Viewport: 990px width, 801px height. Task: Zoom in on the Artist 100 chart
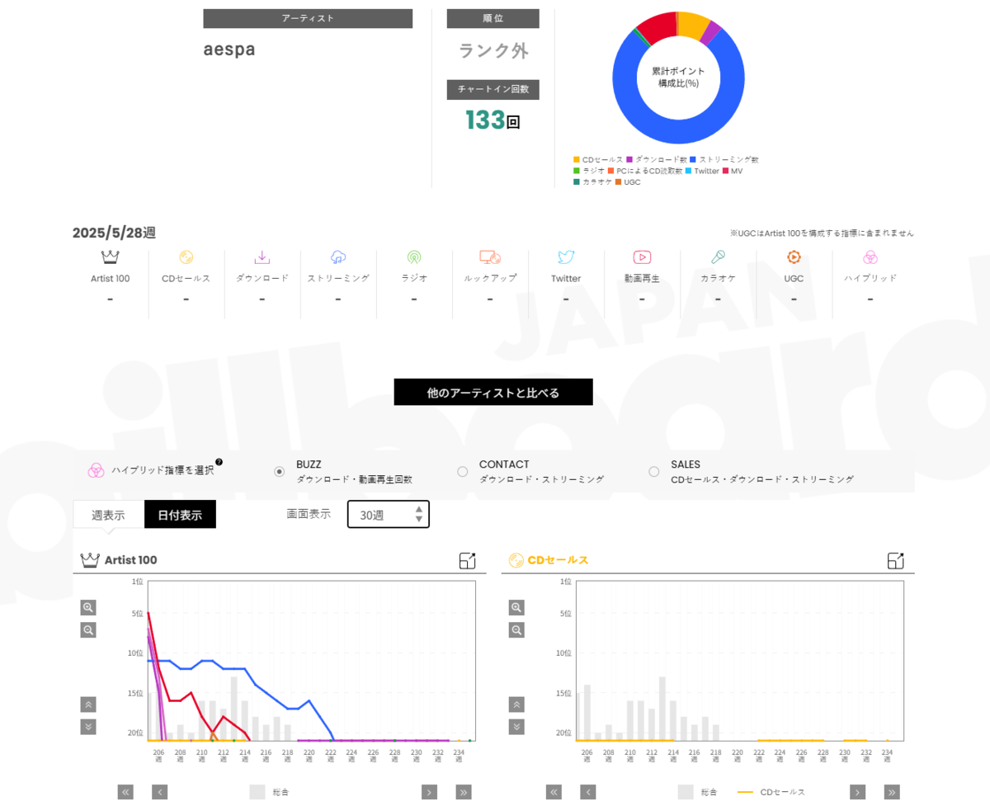coord(88,608)
